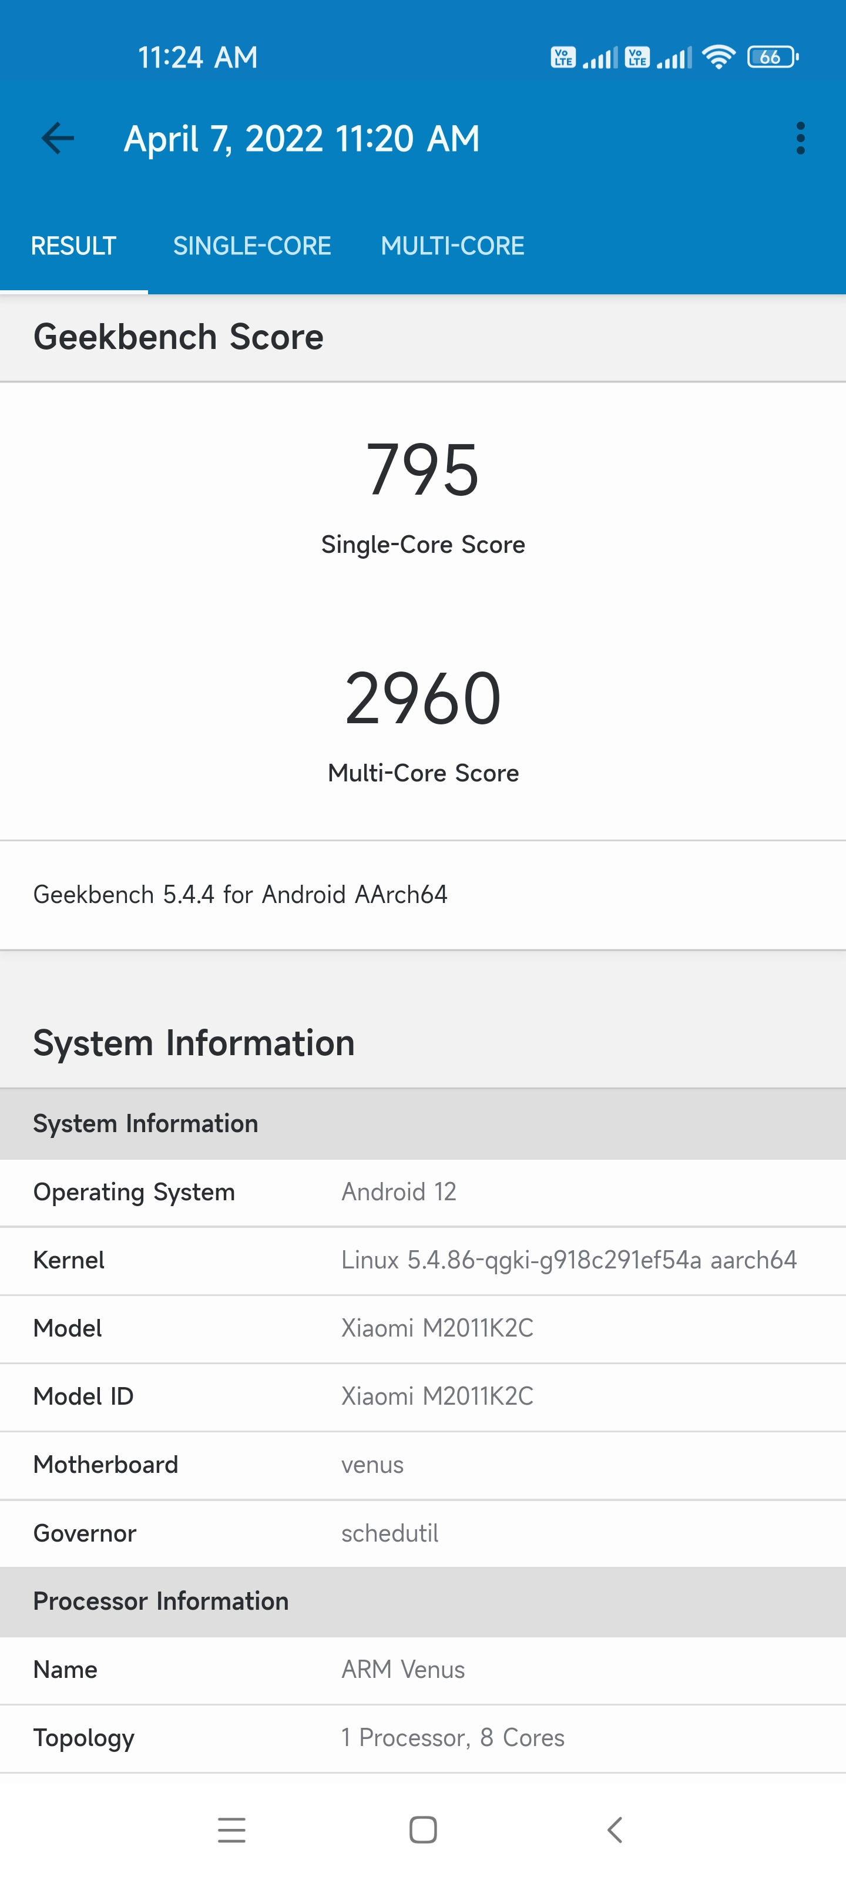Viewport: 846px width, 1880px height.
Task: Select the RESULT tab
Action: [73, 246]
